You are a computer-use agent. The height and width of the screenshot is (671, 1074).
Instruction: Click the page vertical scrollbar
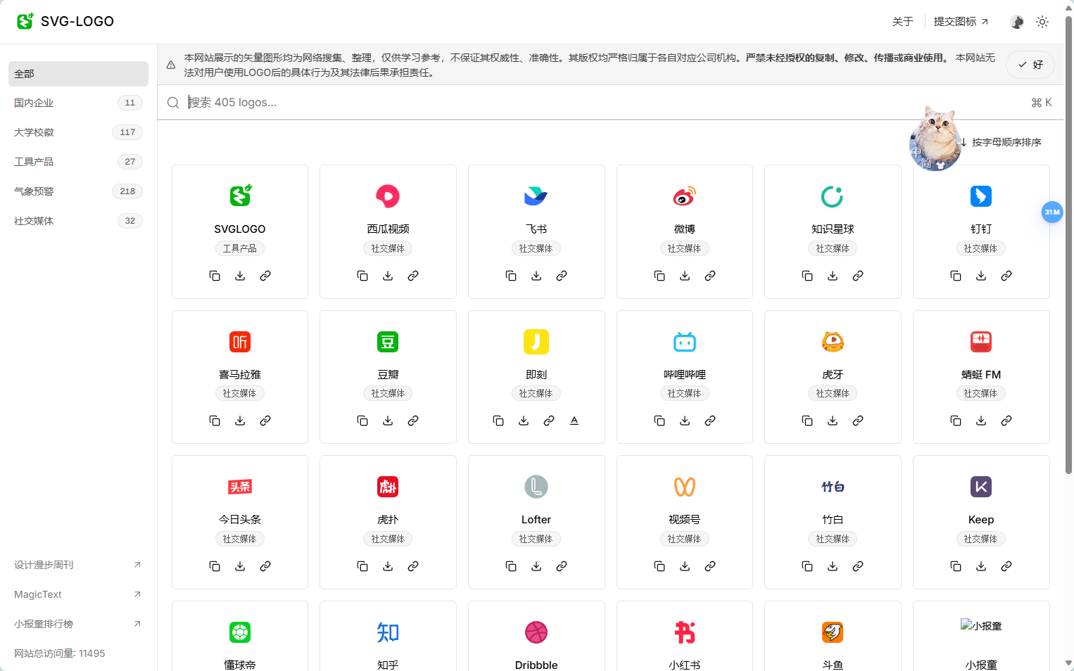coord(1068,246)
